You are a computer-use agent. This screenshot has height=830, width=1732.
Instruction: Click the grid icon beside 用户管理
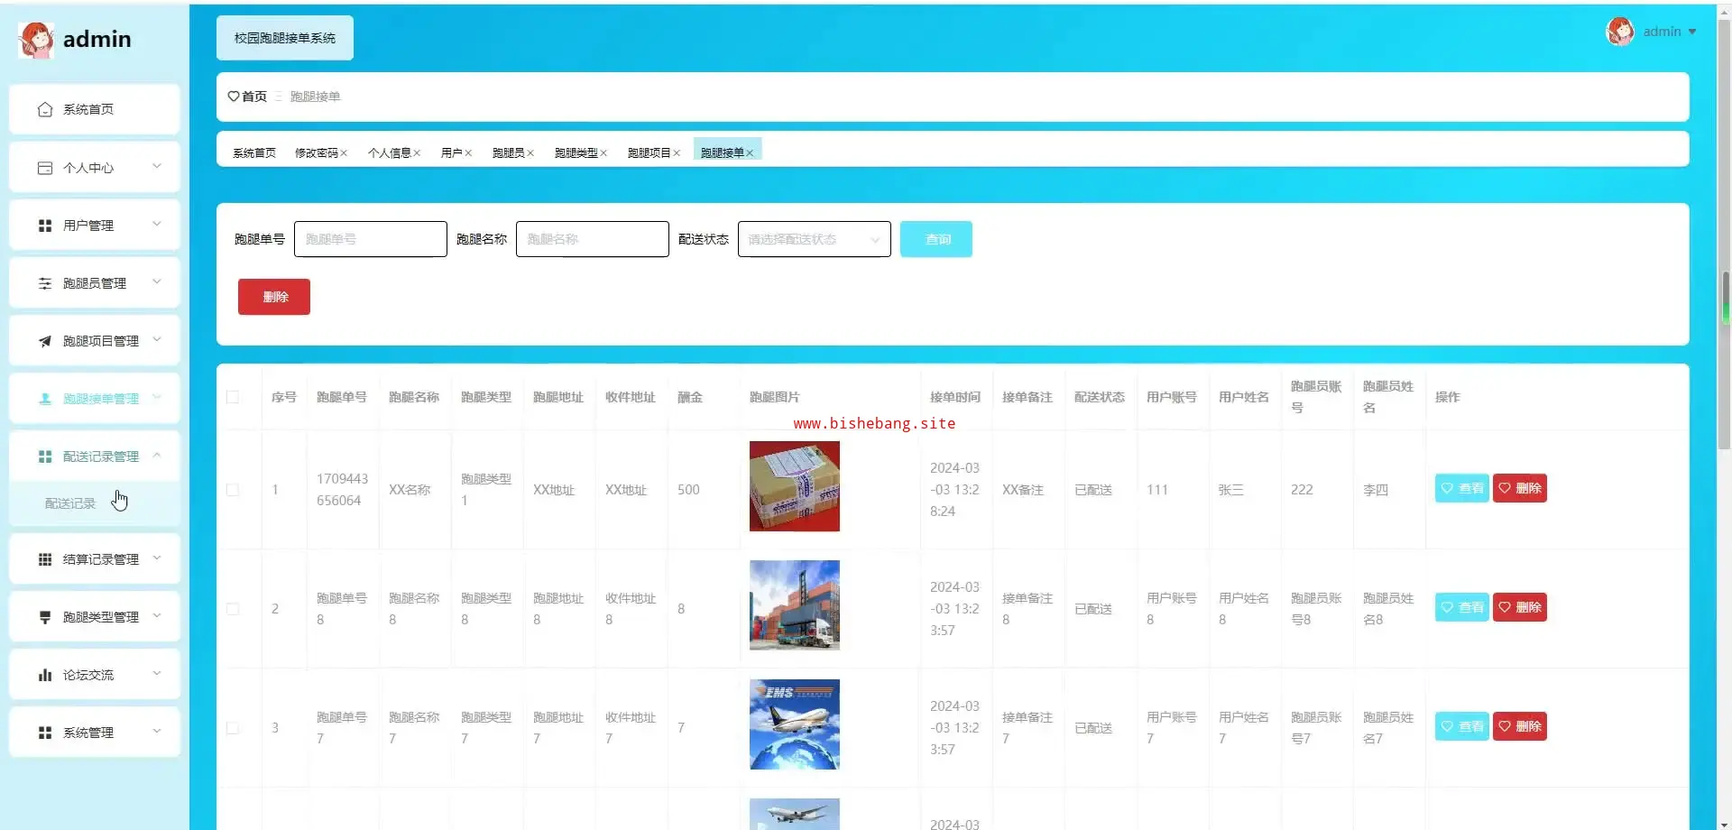[x=45, y=226]
